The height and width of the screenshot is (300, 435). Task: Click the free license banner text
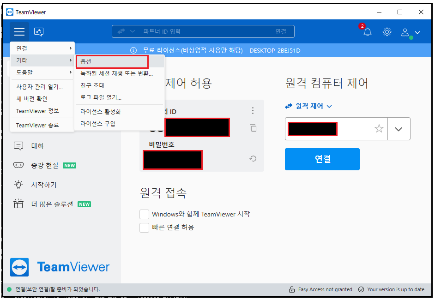tap(221, 50)
